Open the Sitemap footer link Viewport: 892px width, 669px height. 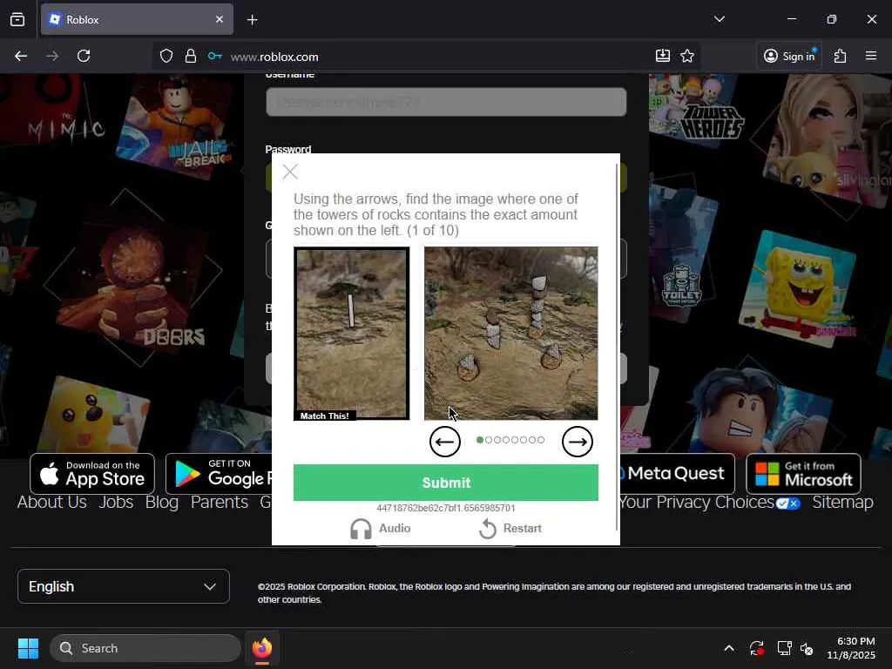pyautogui.click(x=842, y=503)
